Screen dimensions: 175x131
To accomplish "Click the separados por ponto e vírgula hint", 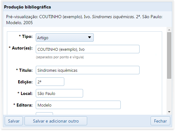I will [x=60, y=57].
